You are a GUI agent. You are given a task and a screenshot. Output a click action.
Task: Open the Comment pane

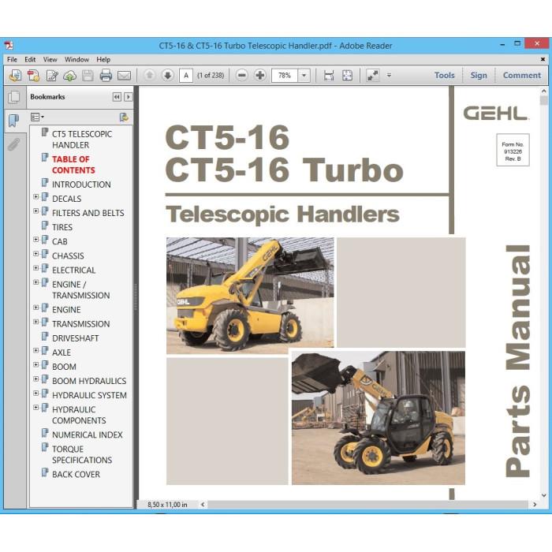[x=522, y=76]
